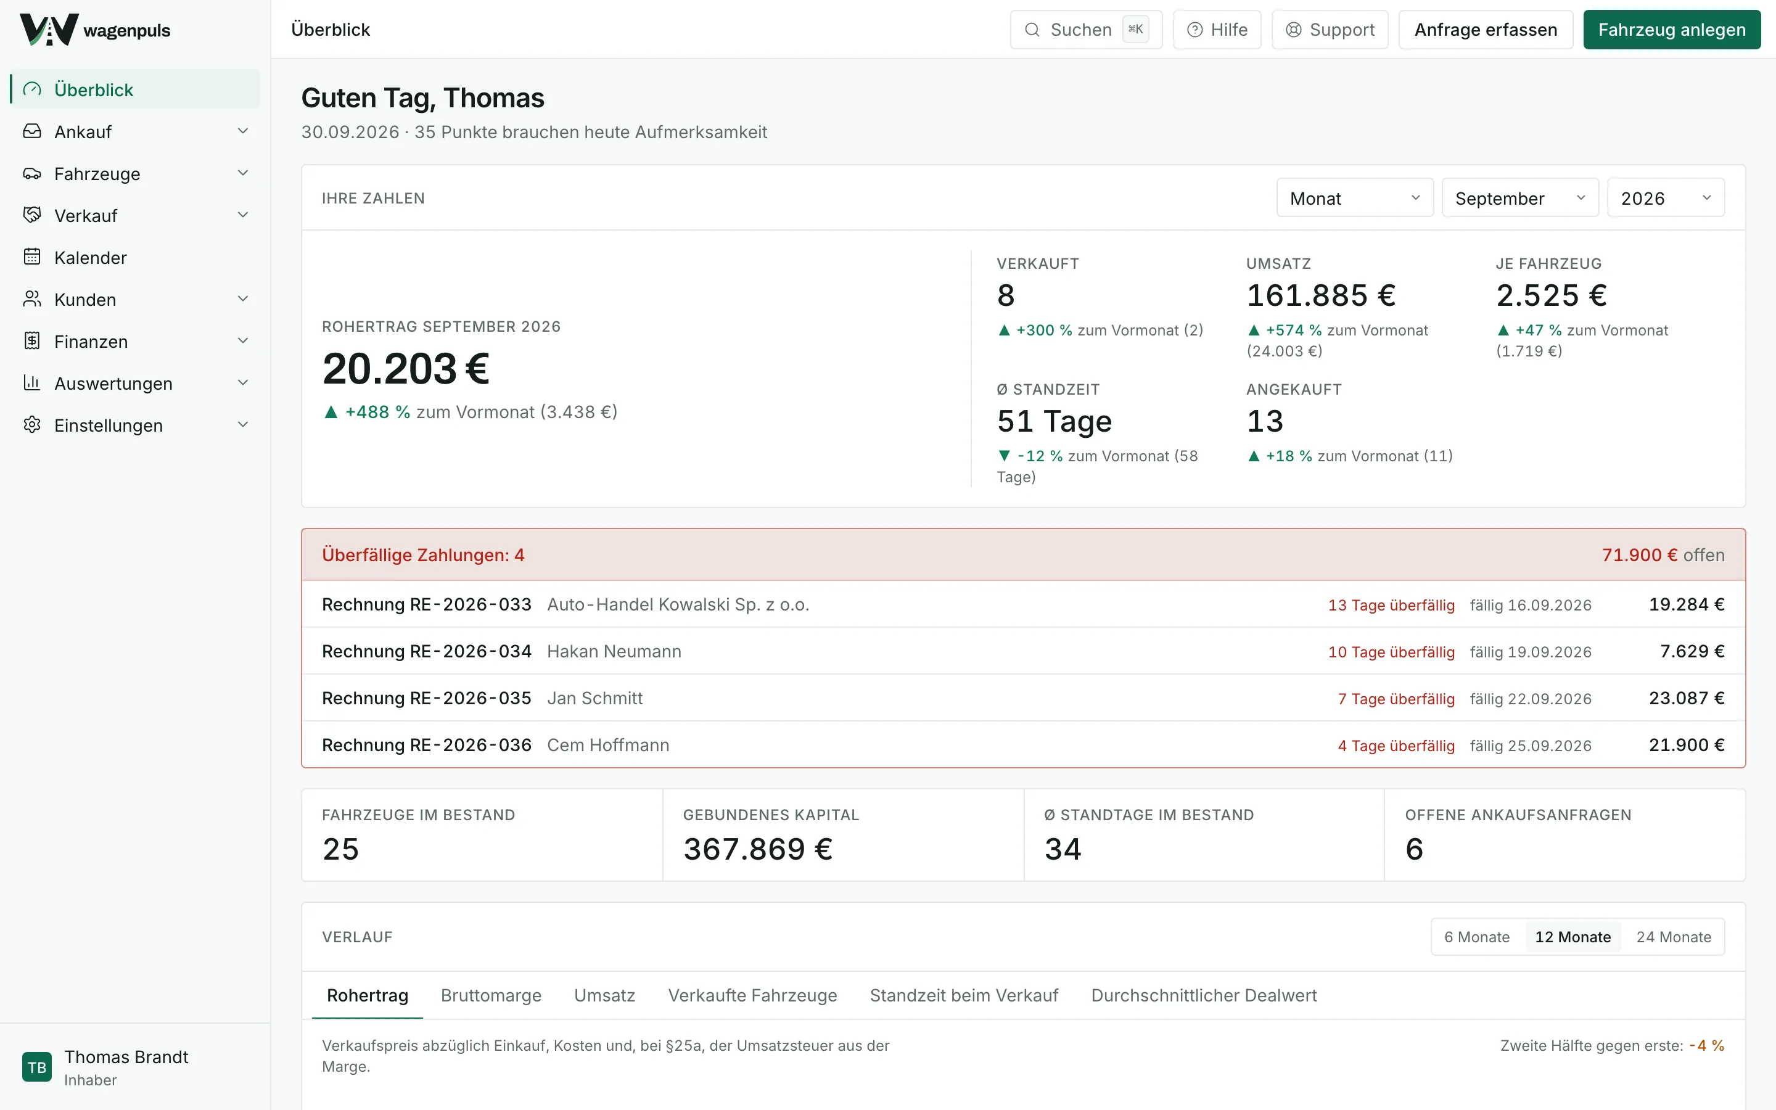Open invoice RE-2026-035 Jan Schmitt
Image resolution: width=1776 pixels, height=1110 pixels.
(x=1023, y=698)
